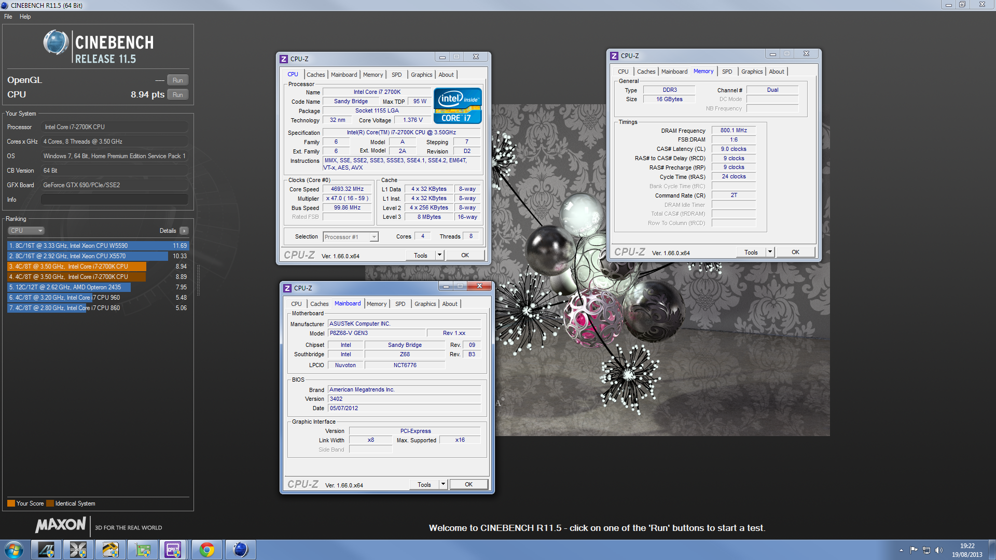This screenshot has height=560, width=996.
Task: Open Mainboard tab in CPU-Z timings window
Action: 674,72
